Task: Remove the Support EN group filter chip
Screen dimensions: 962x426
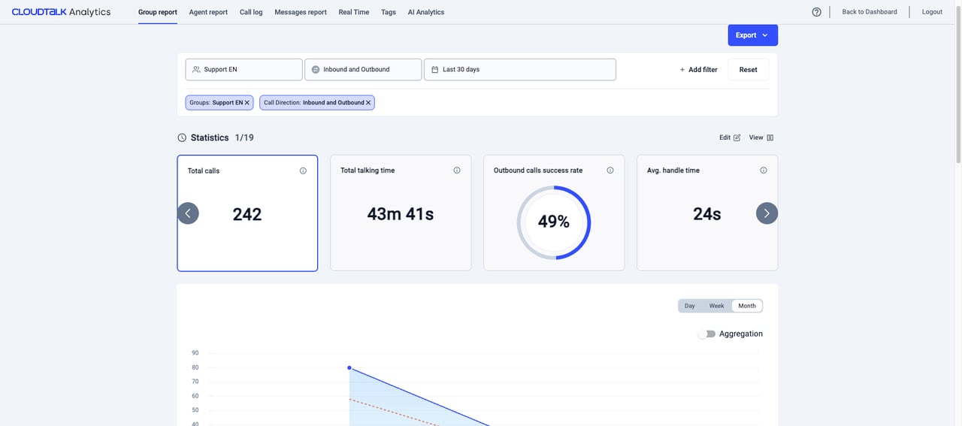Action: point(247,103)
